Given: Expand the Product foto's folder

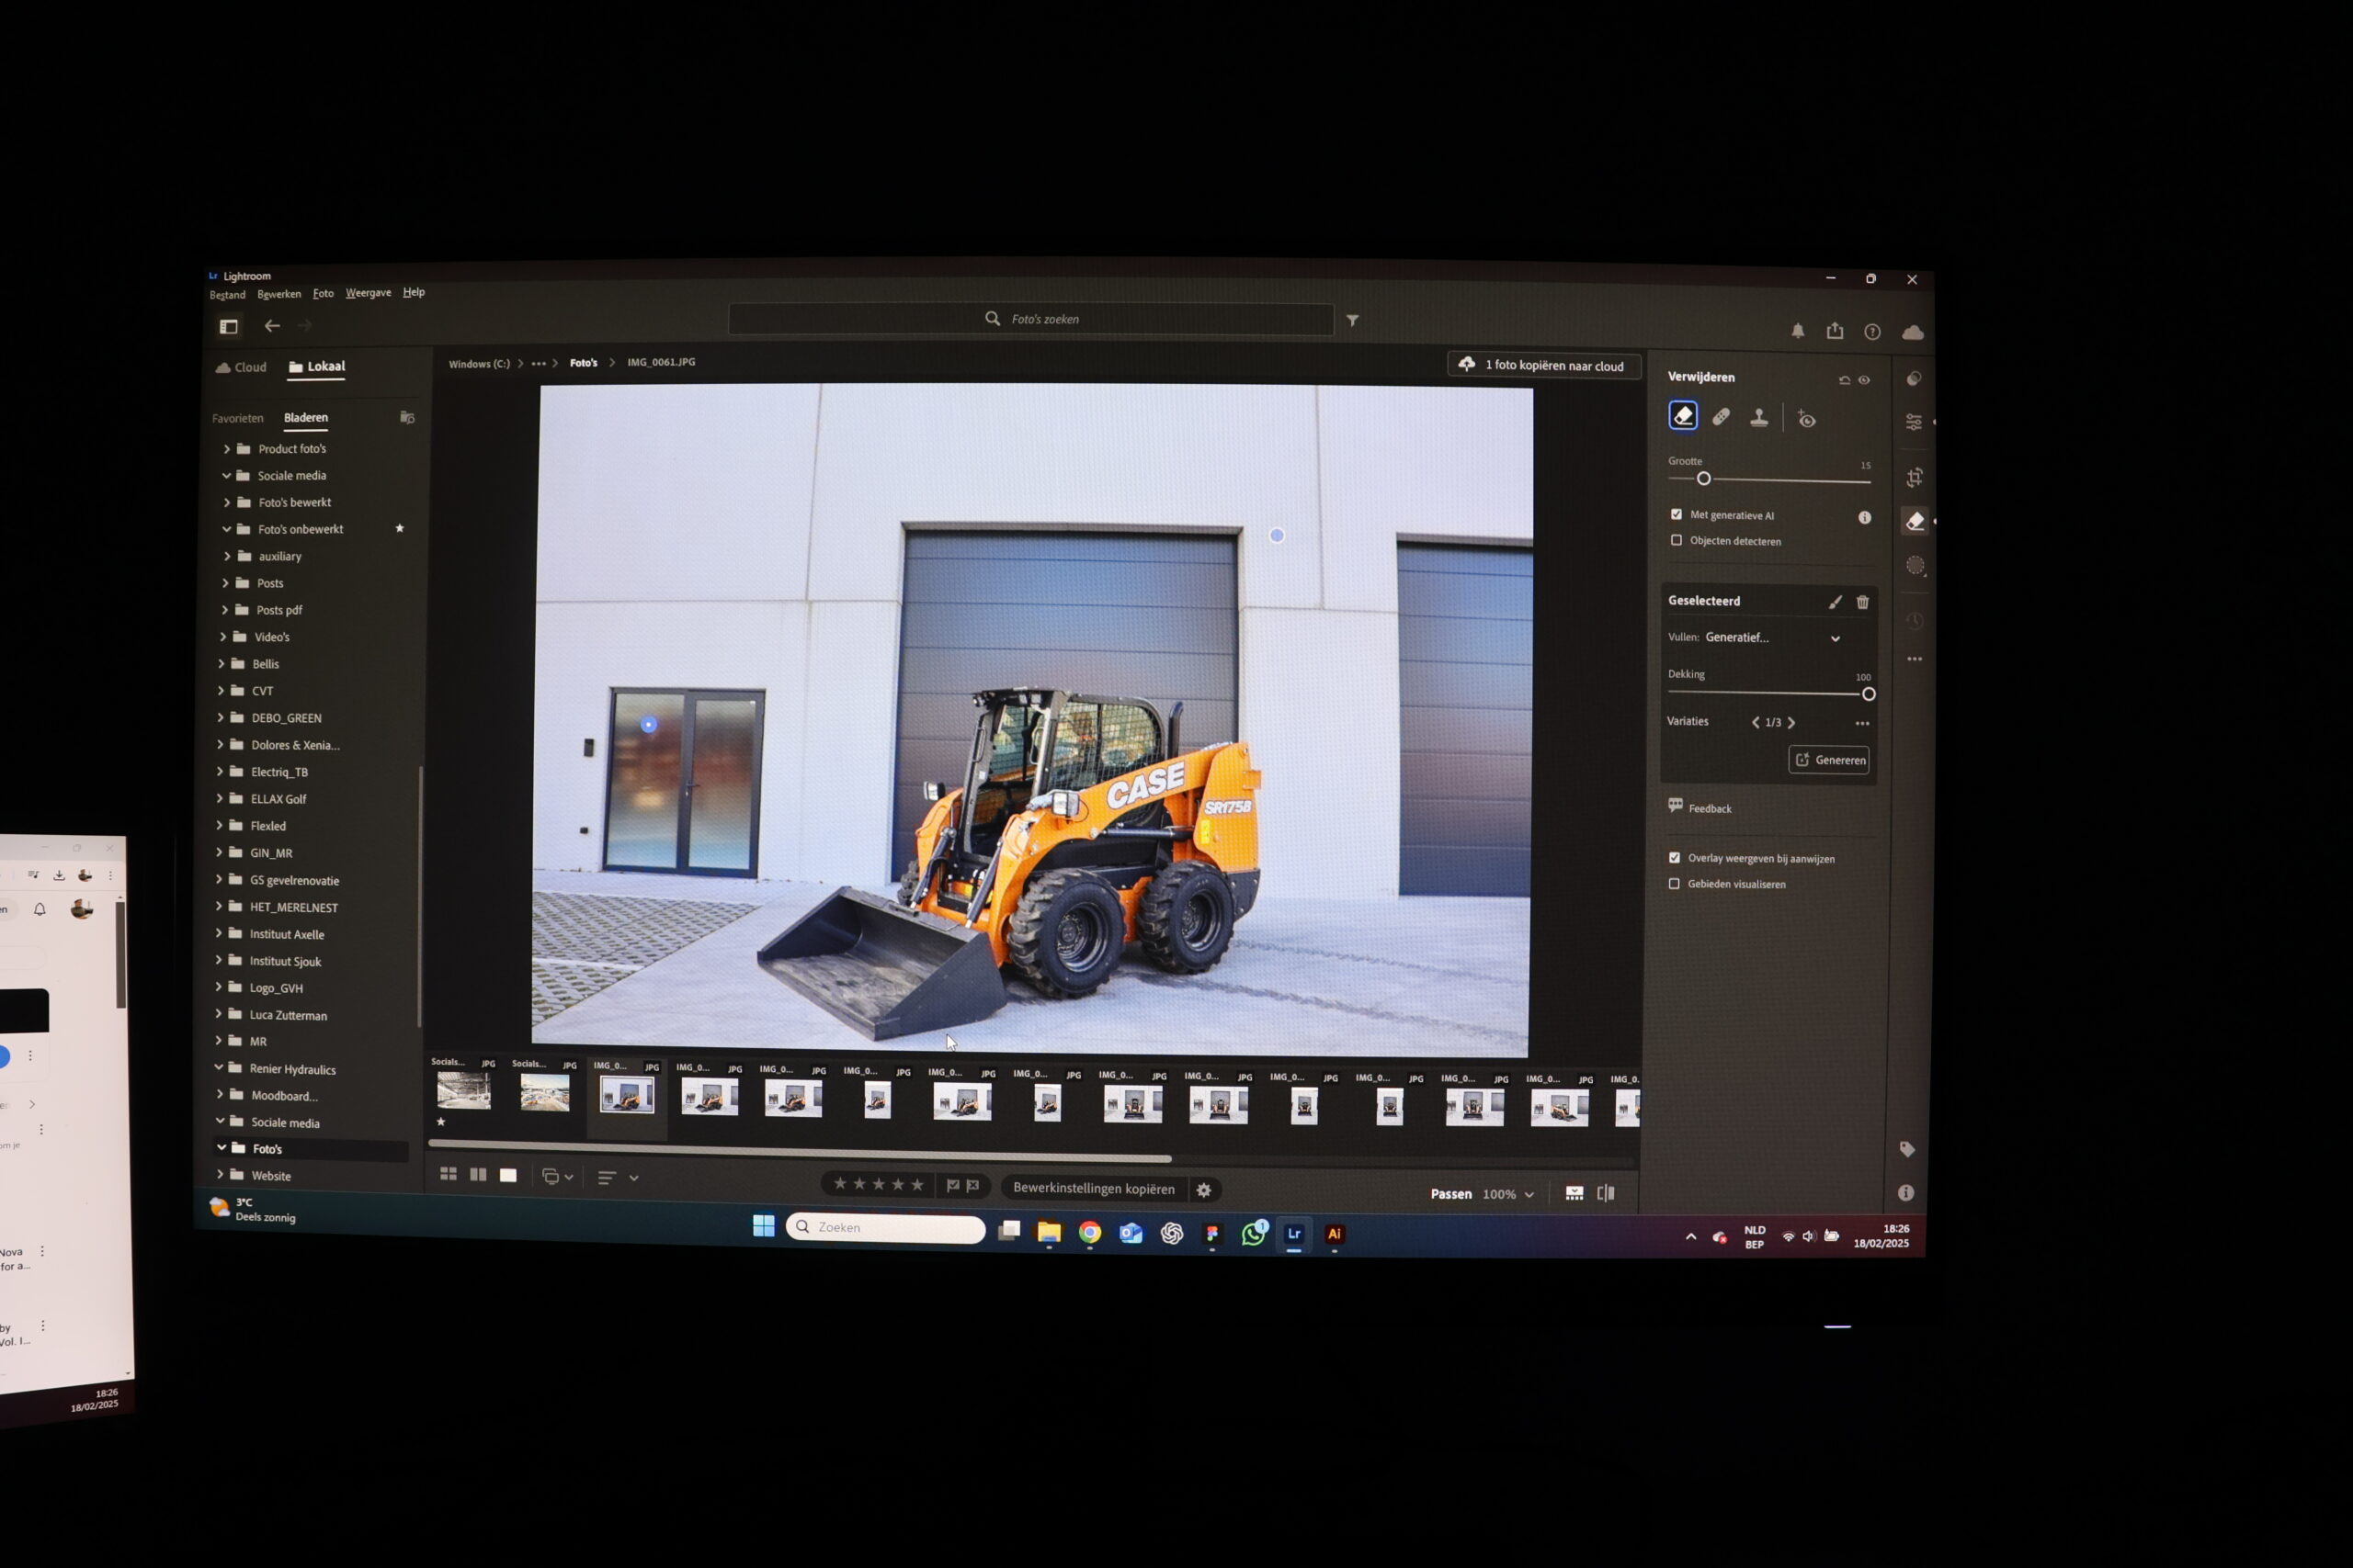Looking at the screenshot, I should click(x=227, y=449).
